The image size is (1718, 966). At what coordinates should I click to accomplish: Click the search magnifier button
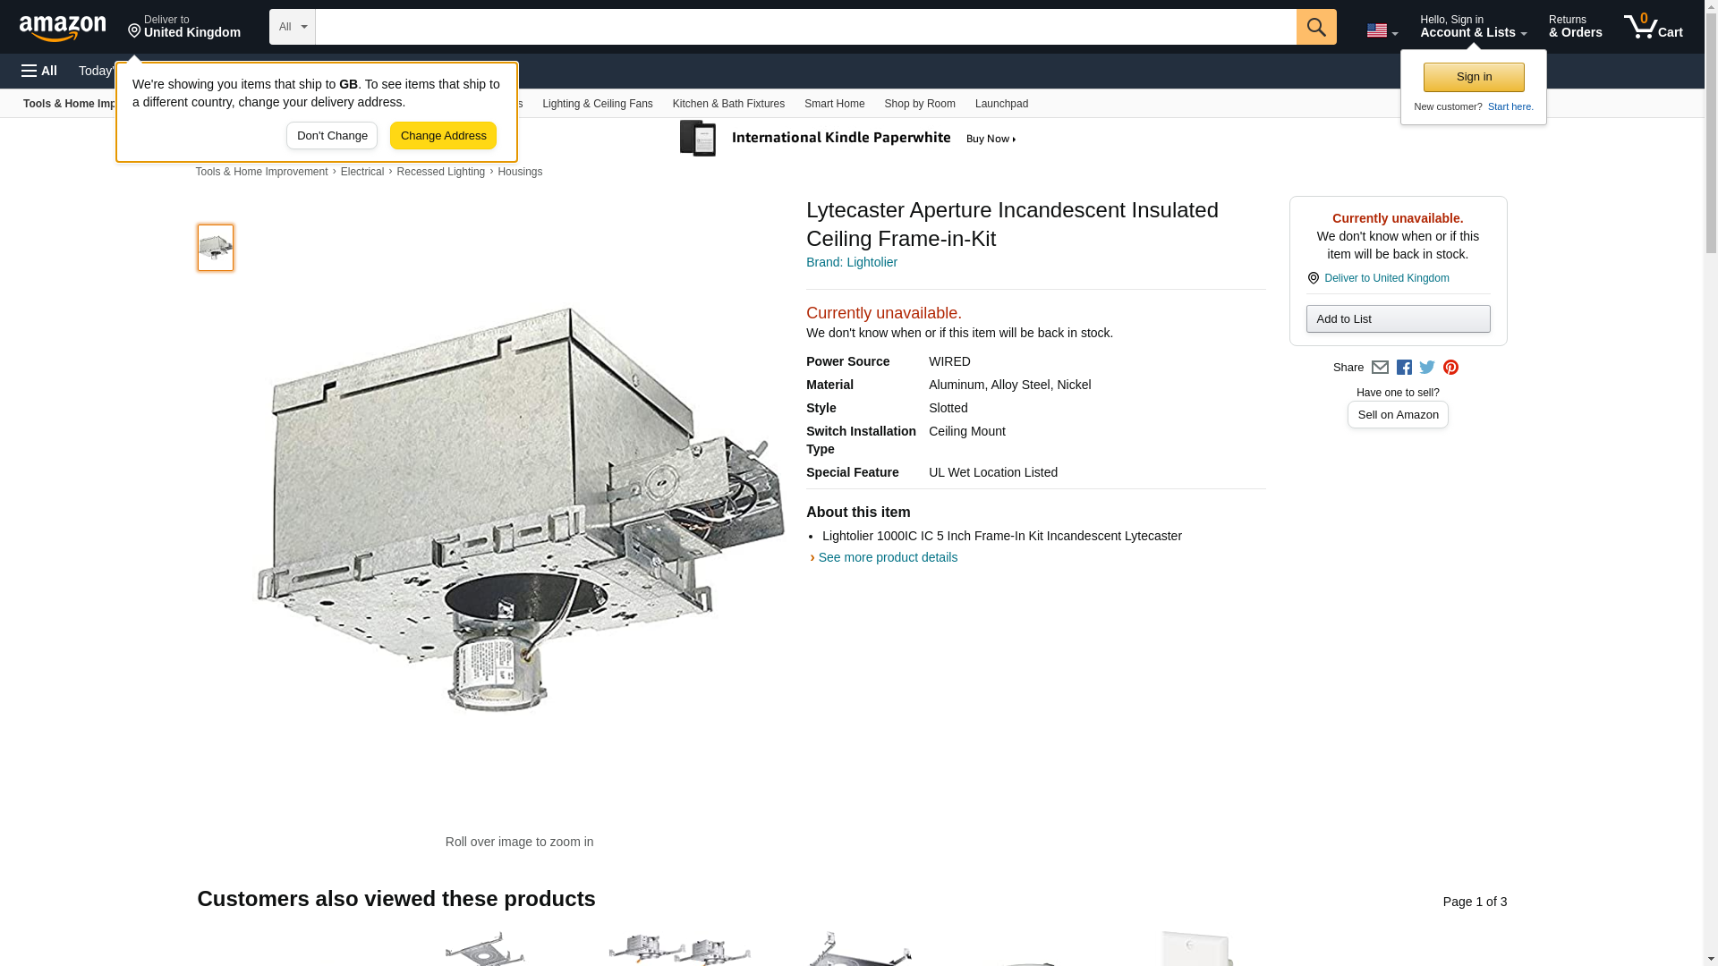tap(1315, 27)
